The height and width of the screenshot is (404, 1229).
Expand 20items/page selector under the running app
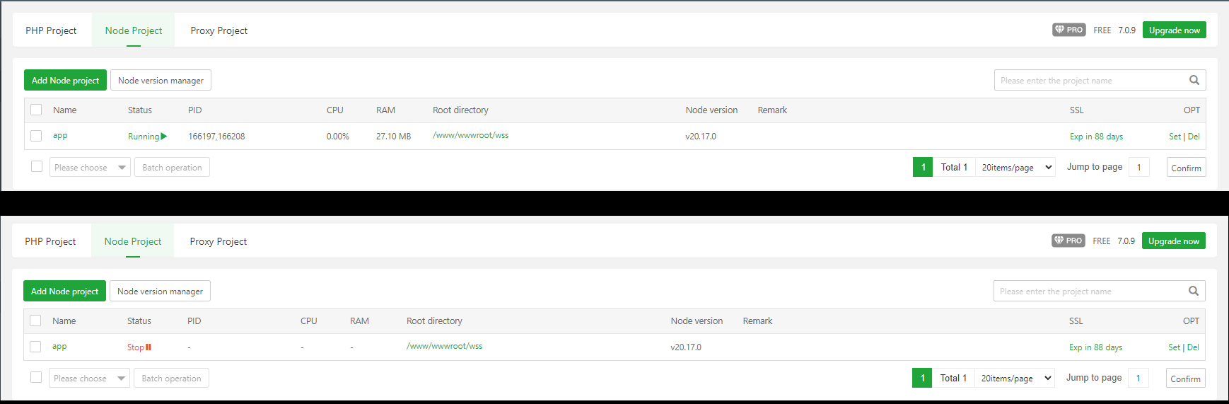1015,168
